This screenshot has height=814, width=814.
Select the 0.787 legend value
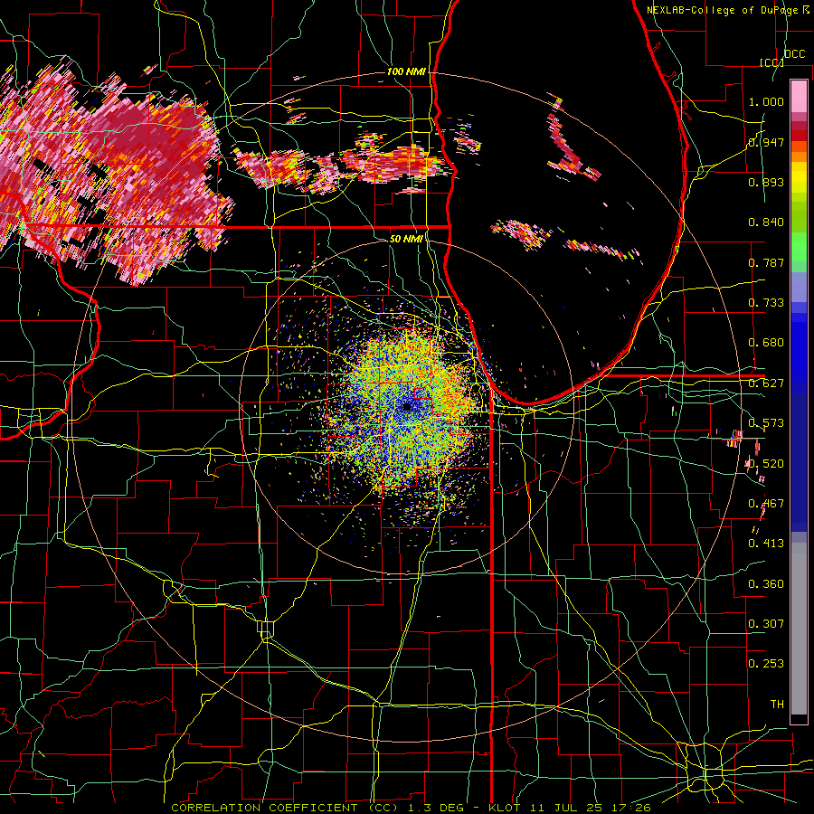click(766, 262)
